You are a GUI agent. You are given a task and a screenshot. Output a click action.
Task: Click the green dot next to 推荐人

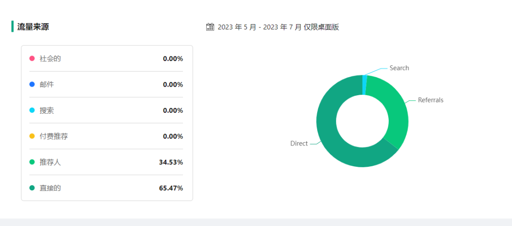[32, 162]
